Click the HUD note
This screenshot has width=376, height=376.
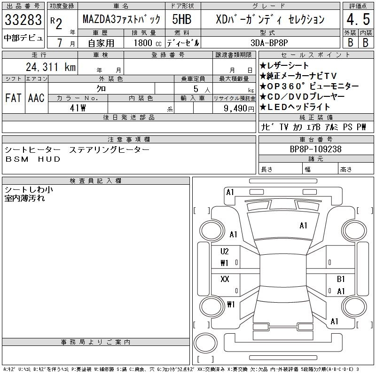point(49,159)
